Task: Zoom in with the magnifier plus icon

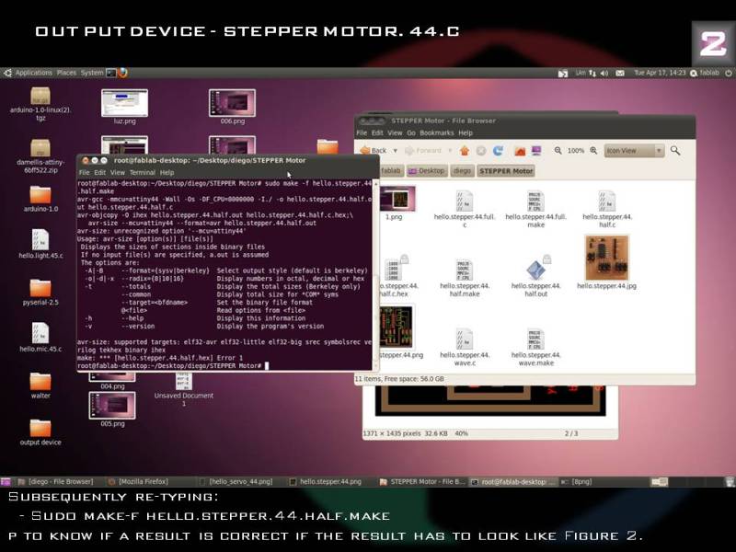Action: click(x=593, y=151)
